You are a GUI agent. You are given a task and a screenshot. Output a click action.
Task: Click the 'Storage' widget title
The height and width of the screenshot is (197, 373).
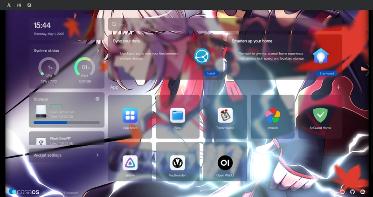click(x=41, y=99)
